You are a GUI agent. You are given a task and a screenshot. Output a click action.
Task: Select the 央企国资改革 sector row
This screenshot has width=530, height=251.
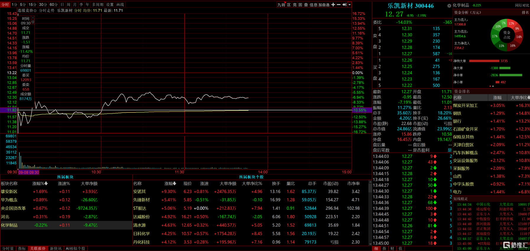click(x=66, y=208)
